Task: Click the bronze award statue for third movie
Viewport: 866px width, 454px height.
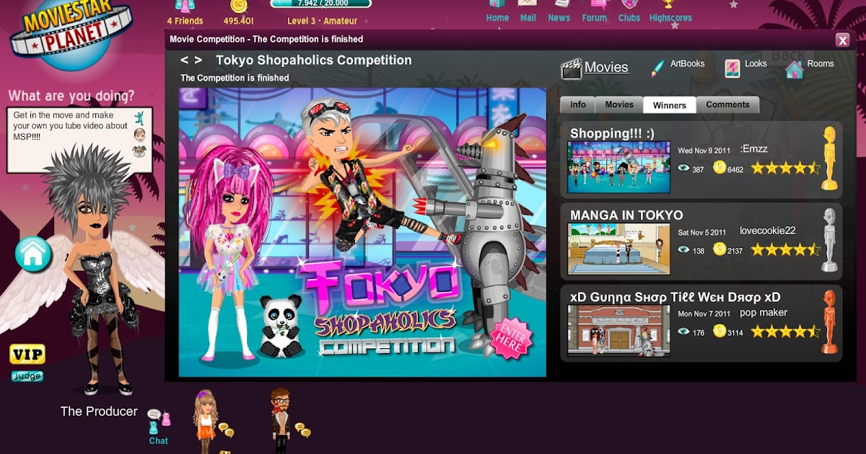Action: pyautogui.click(x=829, y=321)
